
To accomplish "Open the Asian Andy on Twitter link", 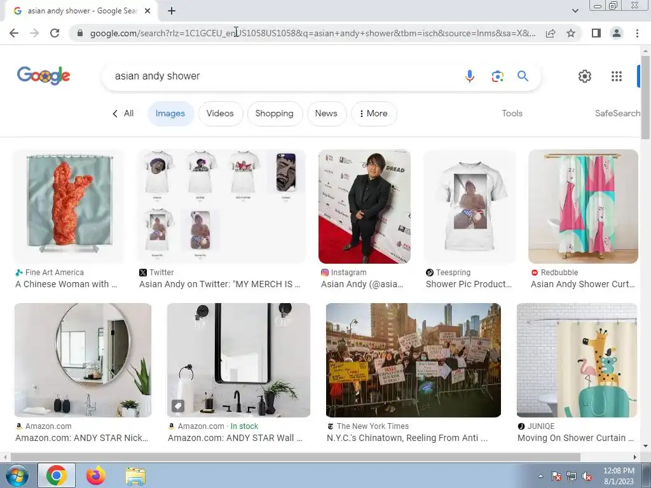I will 219,284.
